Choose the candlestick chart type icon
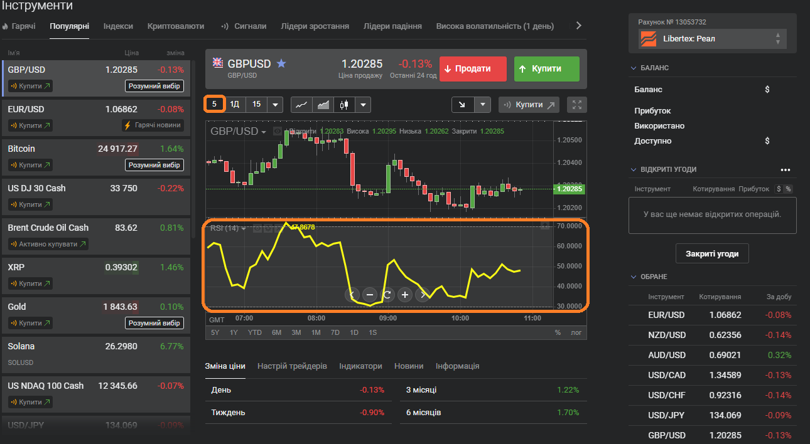 click(343, 105)
